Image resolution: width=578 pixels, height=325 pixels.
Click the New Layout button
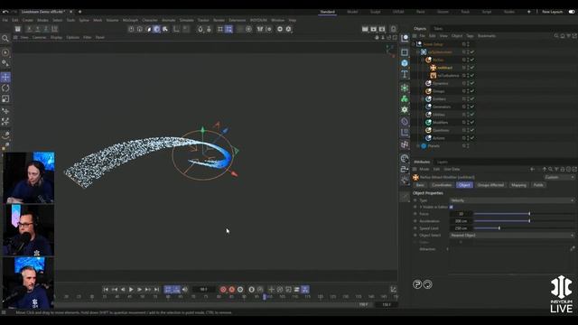[x=552, y=12]
